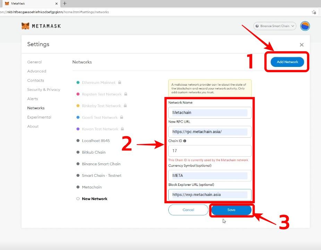Click the Network Name input field
321x250 pixels.
click(210, 113)
